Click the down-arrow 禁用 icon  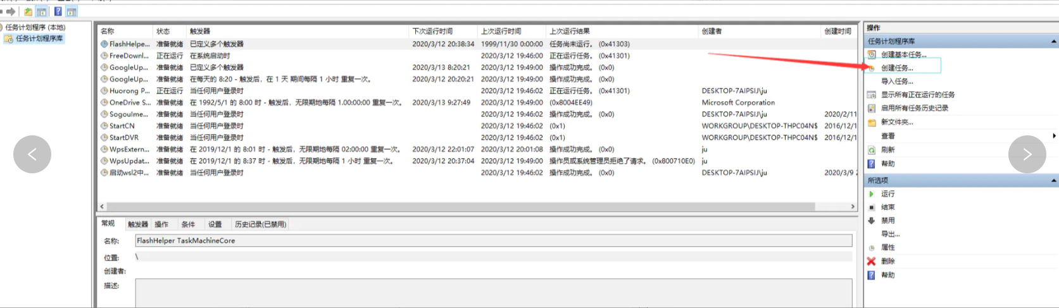click(872, 221)
